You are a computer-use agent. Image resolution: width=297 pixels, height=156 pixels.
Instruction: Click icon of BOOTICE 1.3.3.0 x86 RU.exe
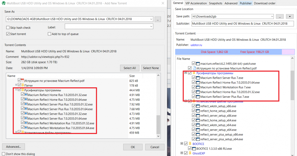(x=194, y=149)
